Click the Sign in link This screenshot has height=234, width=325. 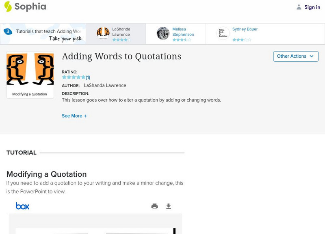pyautogui.click(x=312, y=7)
